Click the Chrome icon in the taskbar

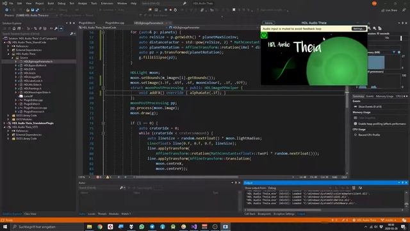[100, 227]
